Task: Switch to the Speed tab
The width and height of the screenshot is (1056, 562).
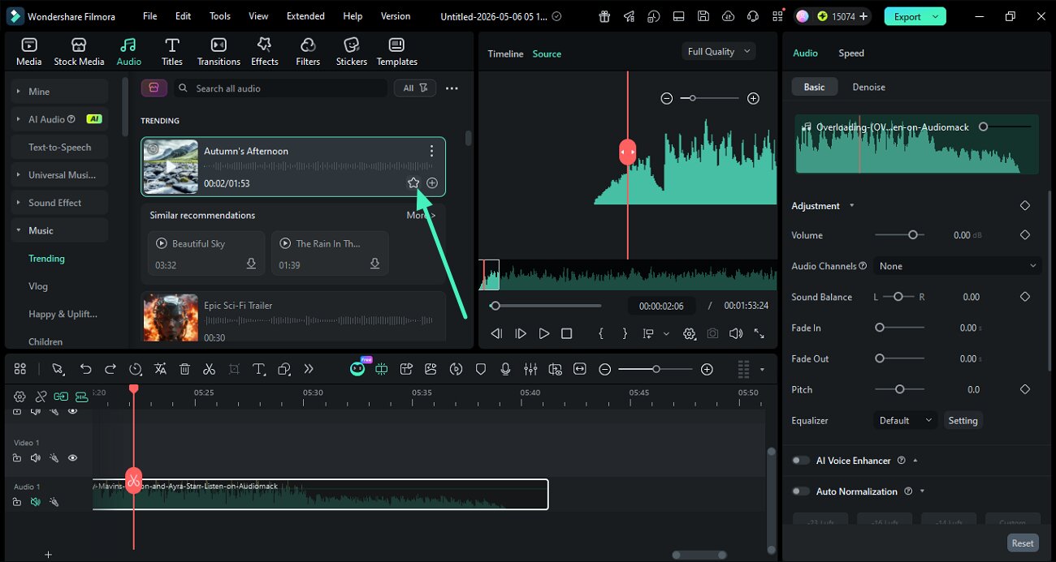Action: tap(850, 53)
